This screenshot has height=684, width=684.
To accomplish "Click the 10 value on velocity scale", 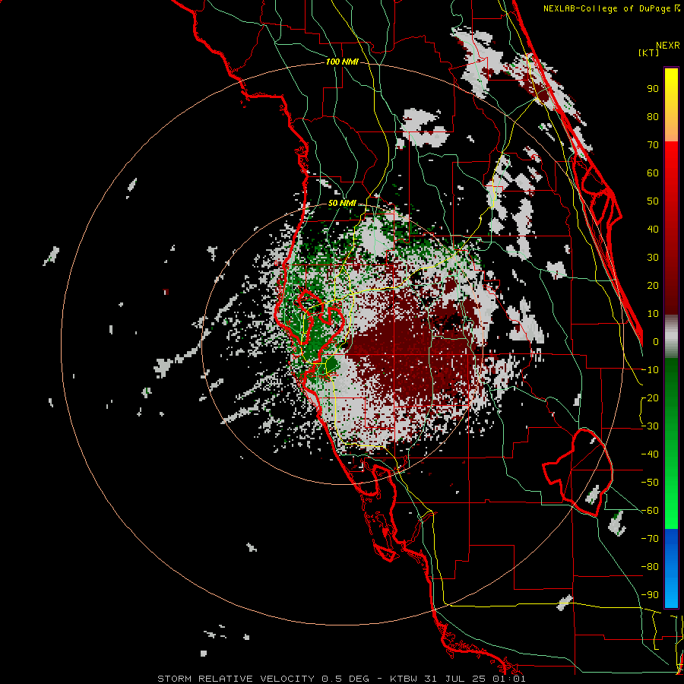I will pos(653,314).
